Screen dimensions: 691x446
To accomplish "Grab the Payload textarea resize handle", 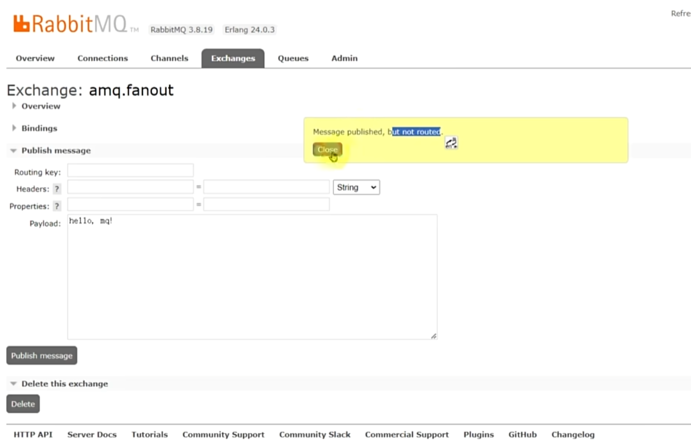I will pyautogui.click(x=433, y=336).
